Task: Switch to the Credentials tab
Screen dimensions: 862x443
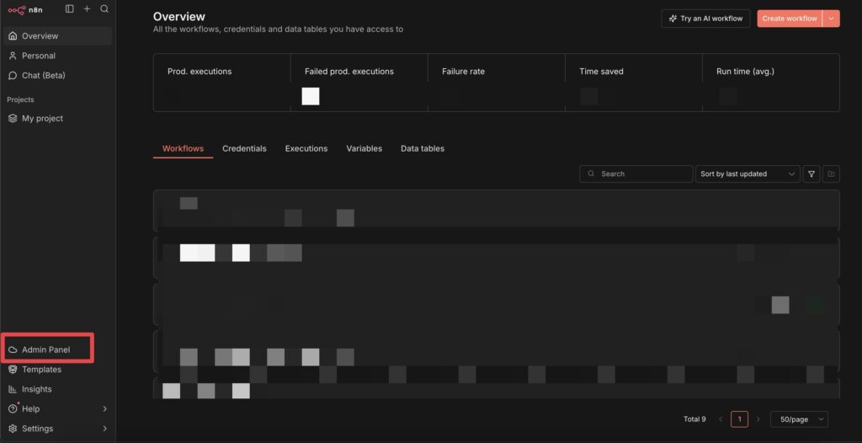Action: [244, 149]
